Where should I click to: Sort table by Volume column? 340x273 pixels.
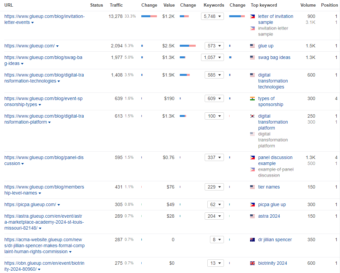click(x=308, y=5)
